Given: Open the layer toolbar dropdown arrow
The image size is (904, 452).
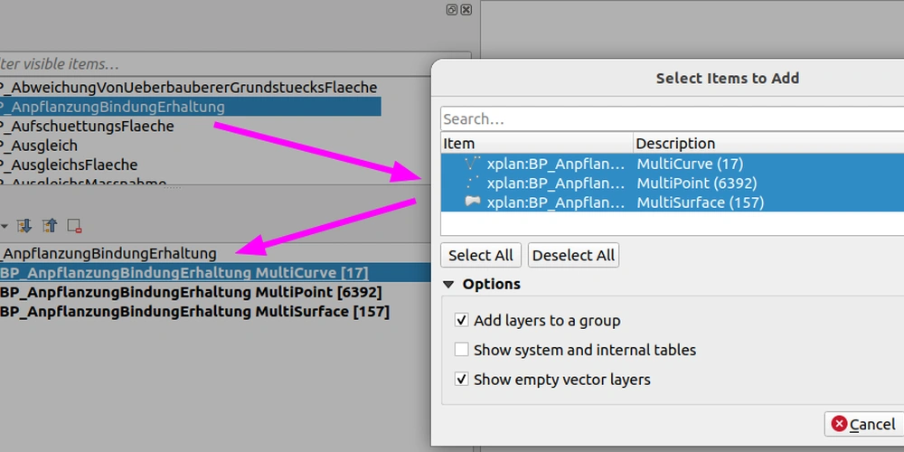Looking at the screenshot, I should pyautogui.click(x=4, y=227).
